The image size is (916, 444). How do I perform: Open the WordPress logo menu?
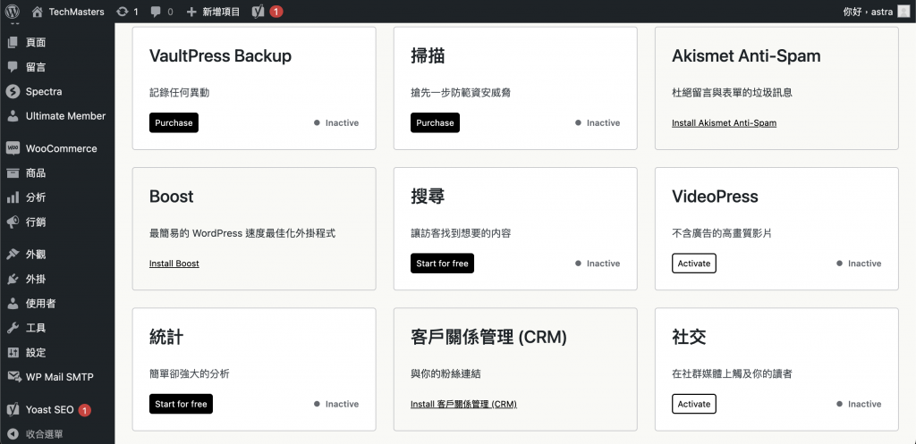coord(13,11)
